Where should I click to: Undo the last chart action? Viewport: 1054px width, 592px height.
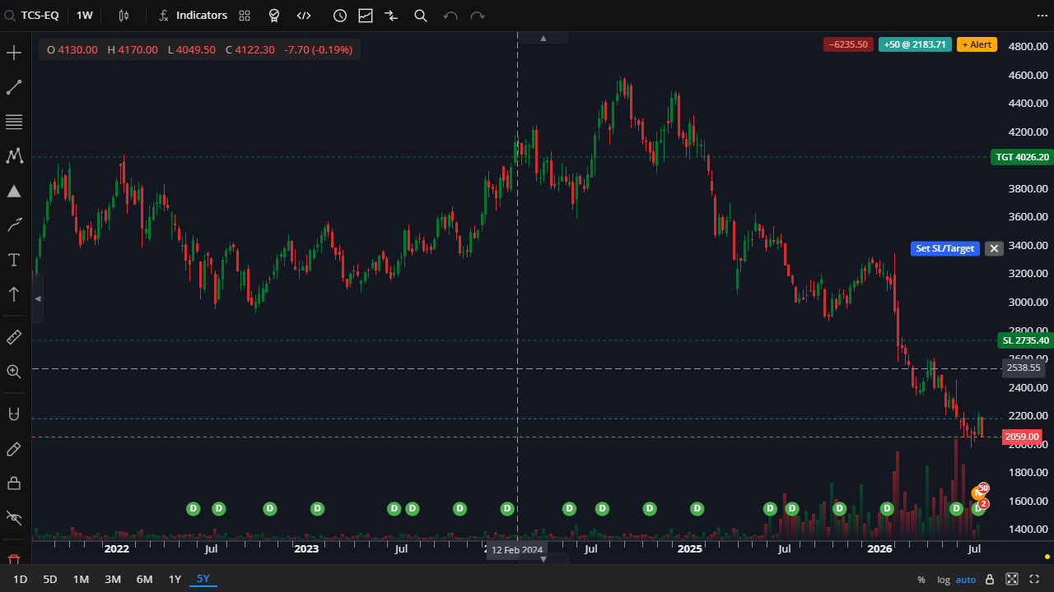[450, 16]
